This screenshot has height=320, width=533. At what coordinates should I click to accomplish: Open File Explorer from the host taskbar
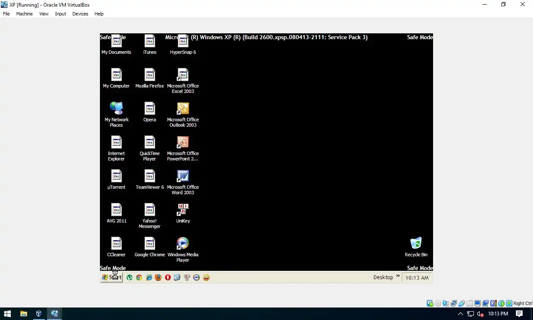point(23,314)
